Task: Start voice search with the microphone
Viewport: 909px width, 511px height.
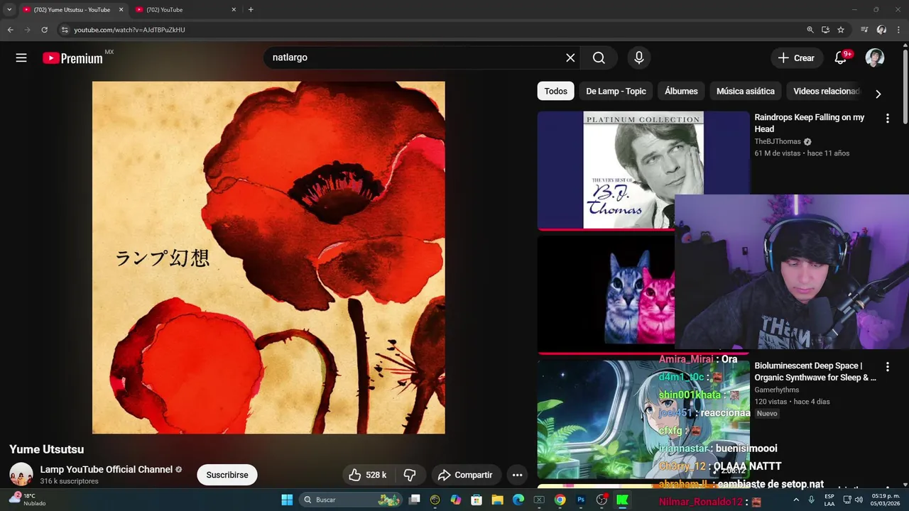Action: [639, 58]
